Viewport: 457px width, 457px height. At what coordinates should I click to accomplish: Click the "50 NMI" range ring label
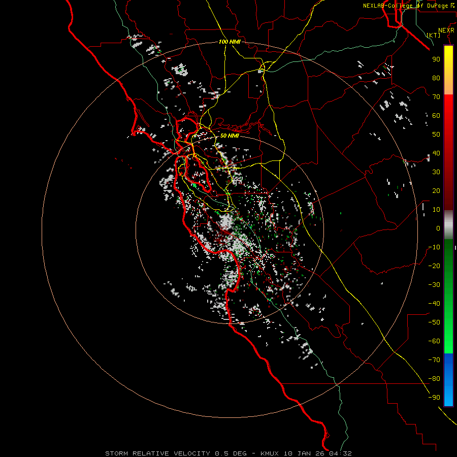coord(230,136)
